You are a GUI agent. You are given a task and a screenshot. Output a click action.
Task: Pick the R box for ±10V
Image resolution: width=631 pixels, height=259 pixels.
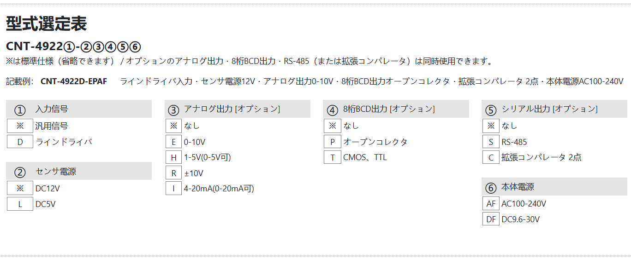click(x=173, y=173)
